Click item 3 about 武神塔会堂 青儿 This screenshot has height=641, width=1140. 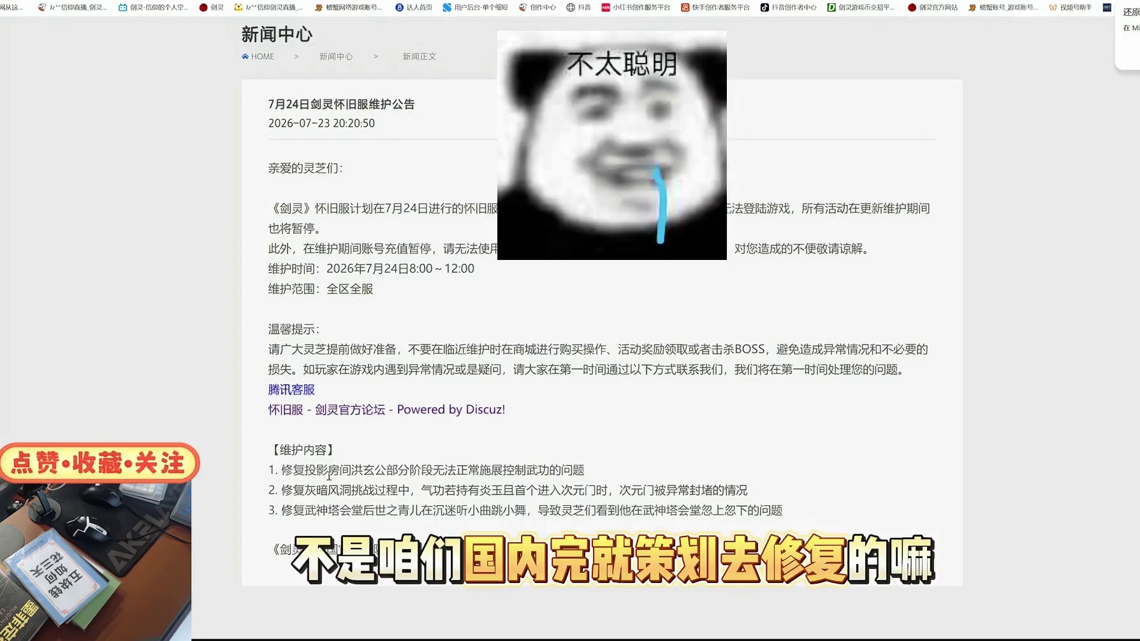click(x=525, y=510)
